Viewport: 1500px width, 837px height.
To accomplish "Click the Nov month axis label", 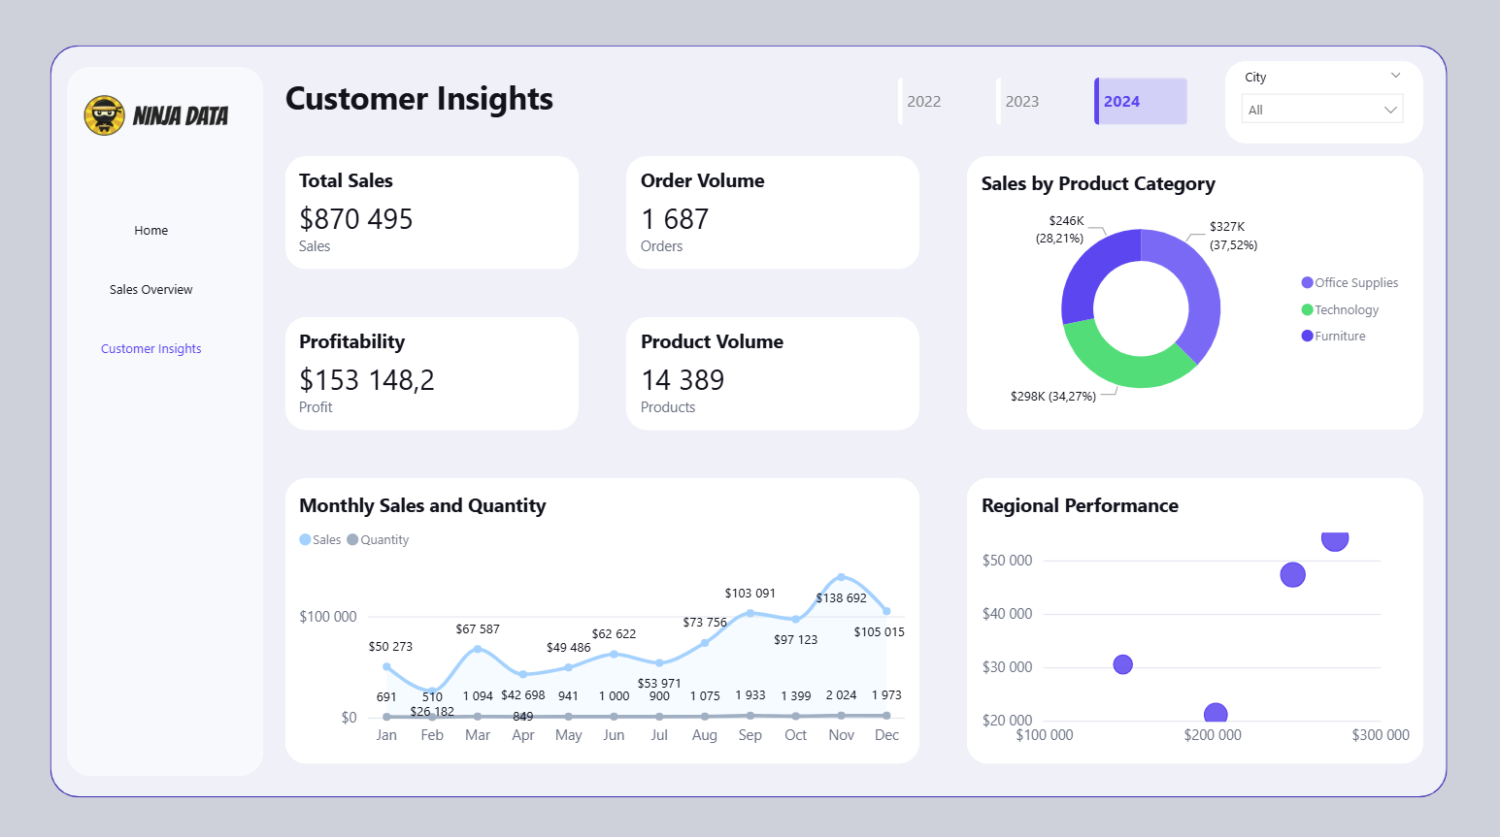I will click(842, 735).
